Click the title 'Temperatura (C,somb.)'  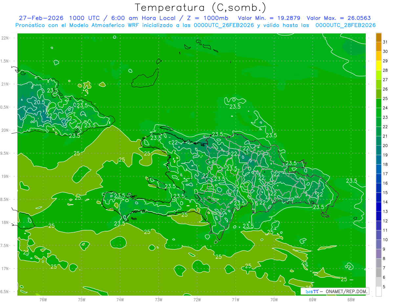(x=201, y=8)
